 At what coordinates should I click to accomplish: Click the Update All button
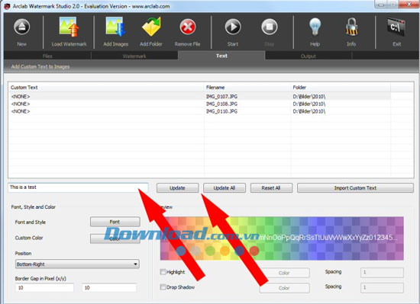coord(225,187)
